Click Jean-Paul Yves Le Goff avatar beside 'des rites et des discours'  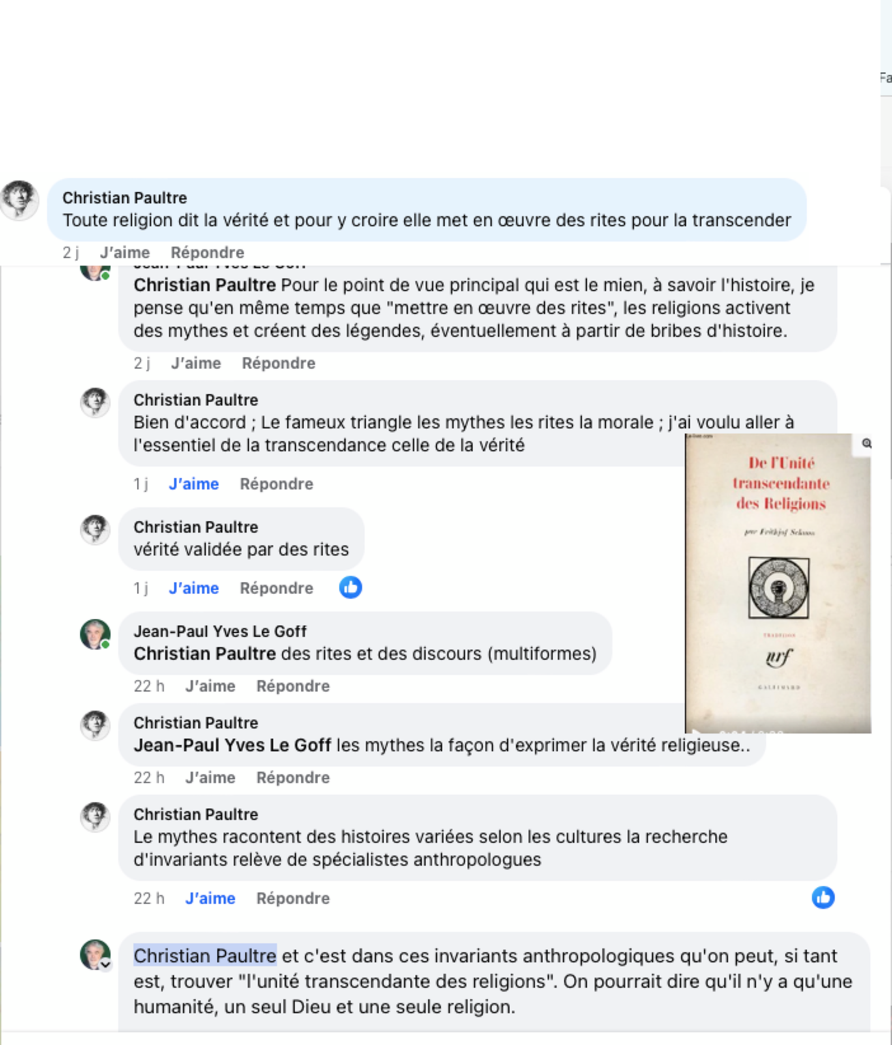(95, 634)
